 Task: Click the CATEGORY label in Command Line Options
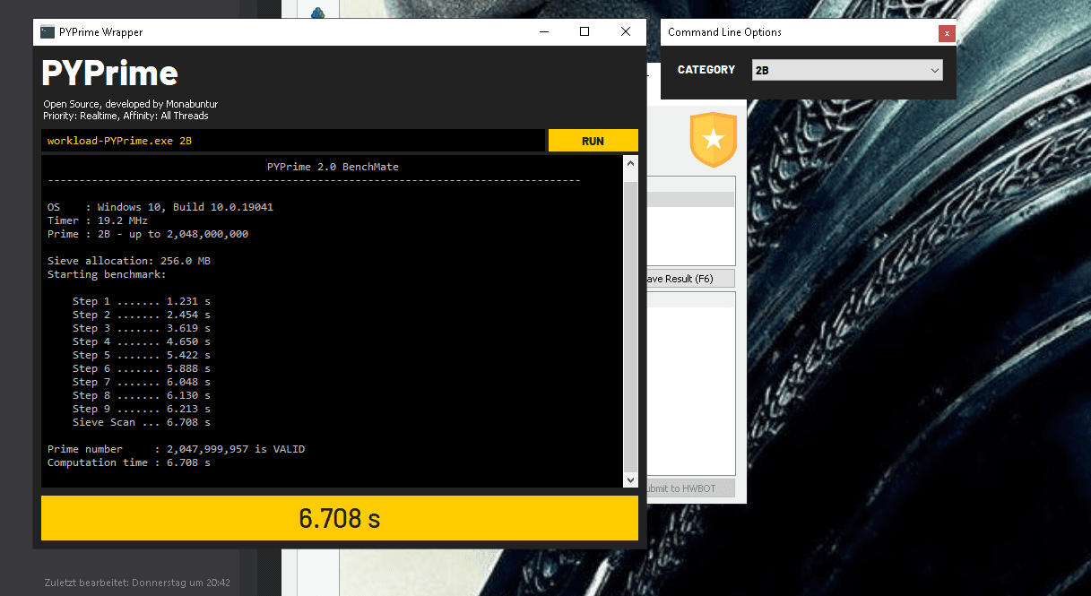706,70
